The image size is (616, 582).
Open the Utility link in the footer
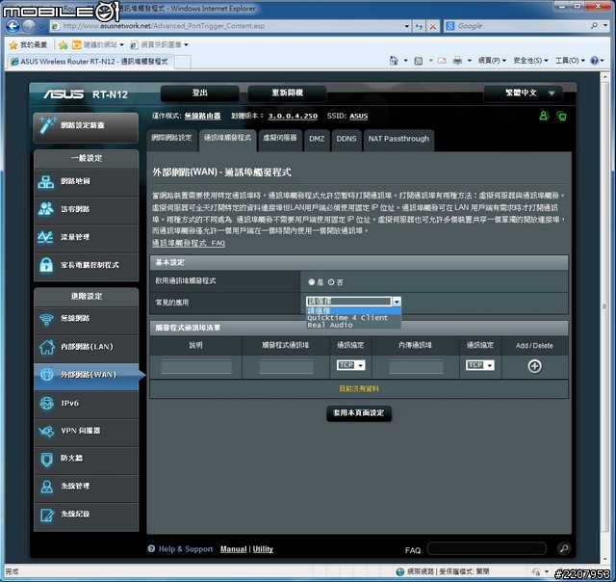point(263,549)
